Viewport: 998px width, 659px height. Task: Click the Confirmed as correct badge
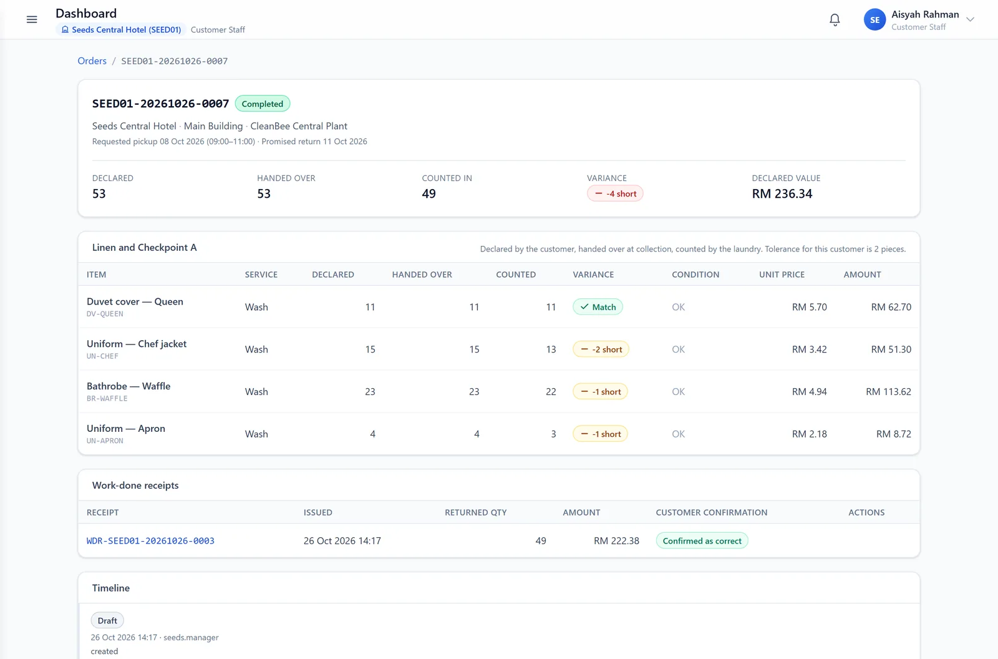[x=702, y=541]
